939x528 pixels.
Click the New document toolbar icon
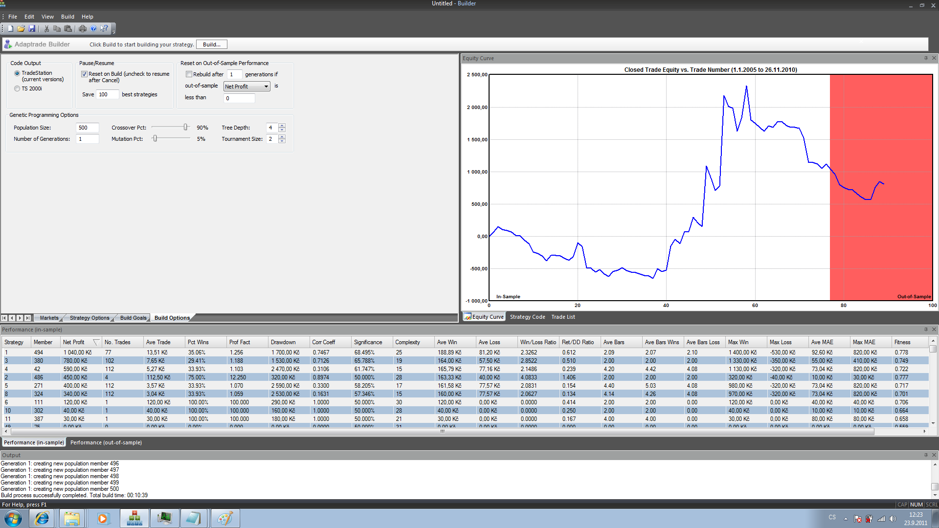[10, 29]
